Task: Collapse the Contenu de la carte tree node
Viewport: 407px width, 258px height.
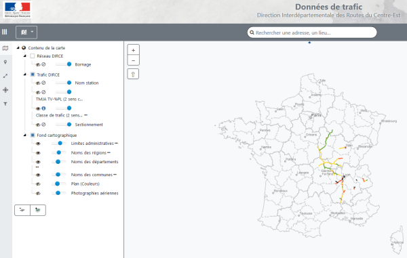Action: (18, 47)
